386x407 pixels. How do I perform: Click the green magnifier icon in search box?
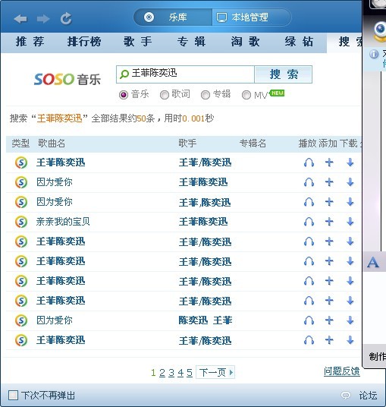124,74
